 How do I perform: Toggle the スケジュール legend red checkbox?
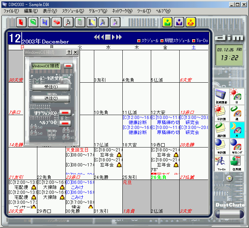[139, 41]
